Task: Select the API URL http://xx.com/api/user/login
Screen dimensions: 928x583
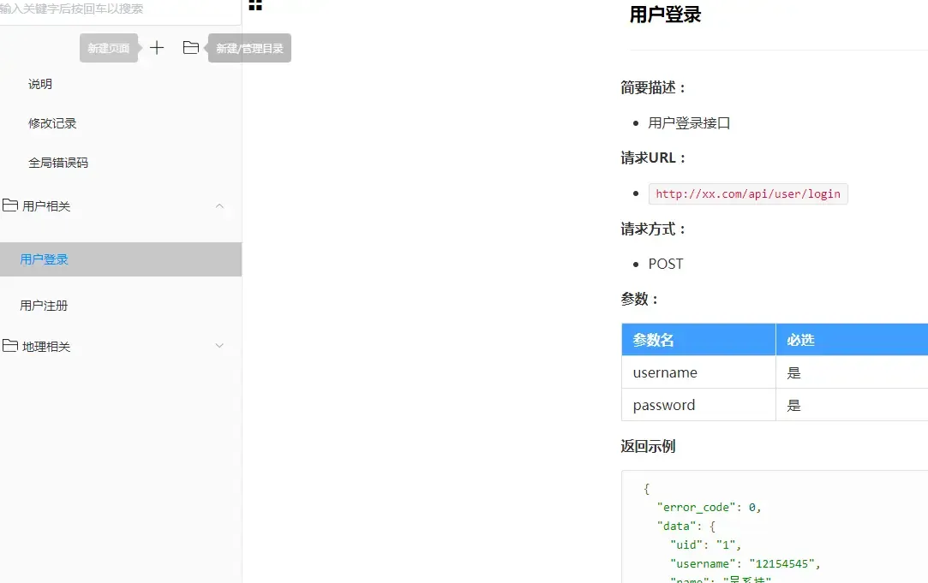Action: (x=747, y=193)
